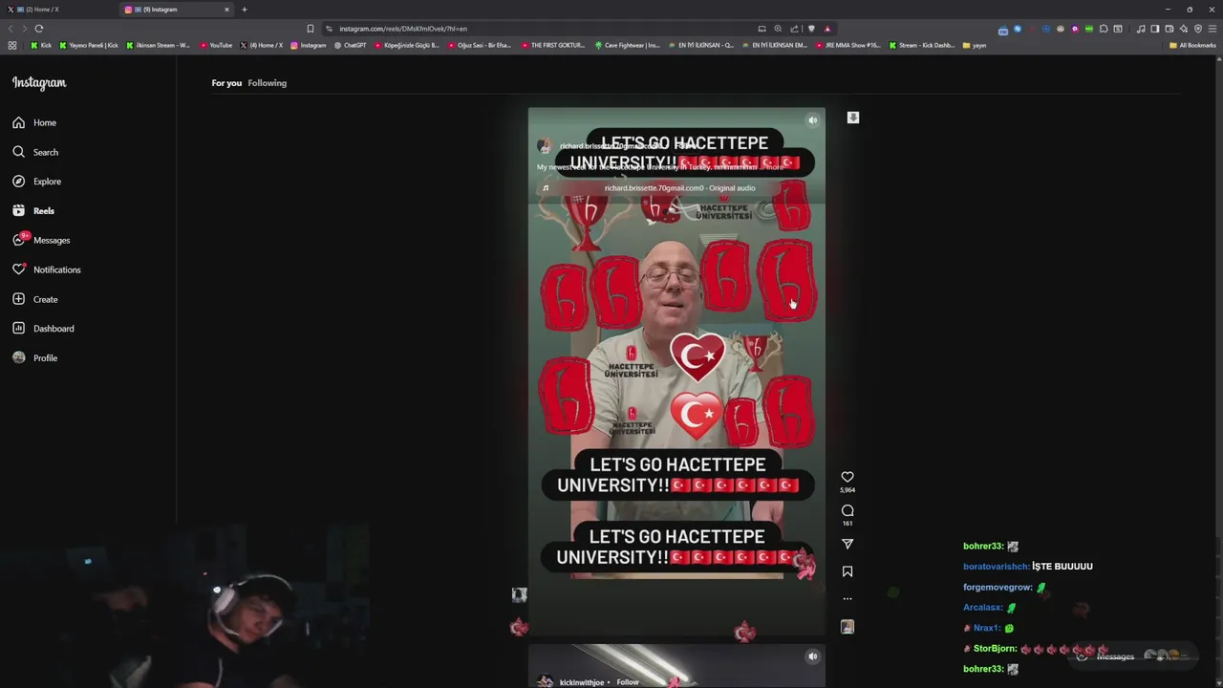
Task: Open Notifications in the sidebar
Action: click(47, 269)
